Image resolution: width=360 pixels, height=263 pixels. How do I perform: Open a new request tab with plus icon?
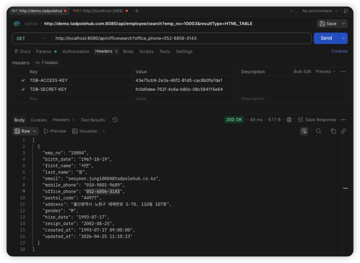point(137,11)
